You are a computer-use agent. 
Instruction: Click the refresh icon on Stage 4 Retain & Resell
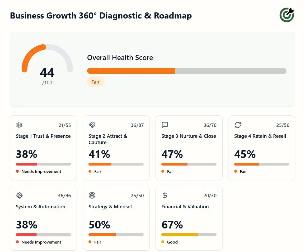coord(237,125)
